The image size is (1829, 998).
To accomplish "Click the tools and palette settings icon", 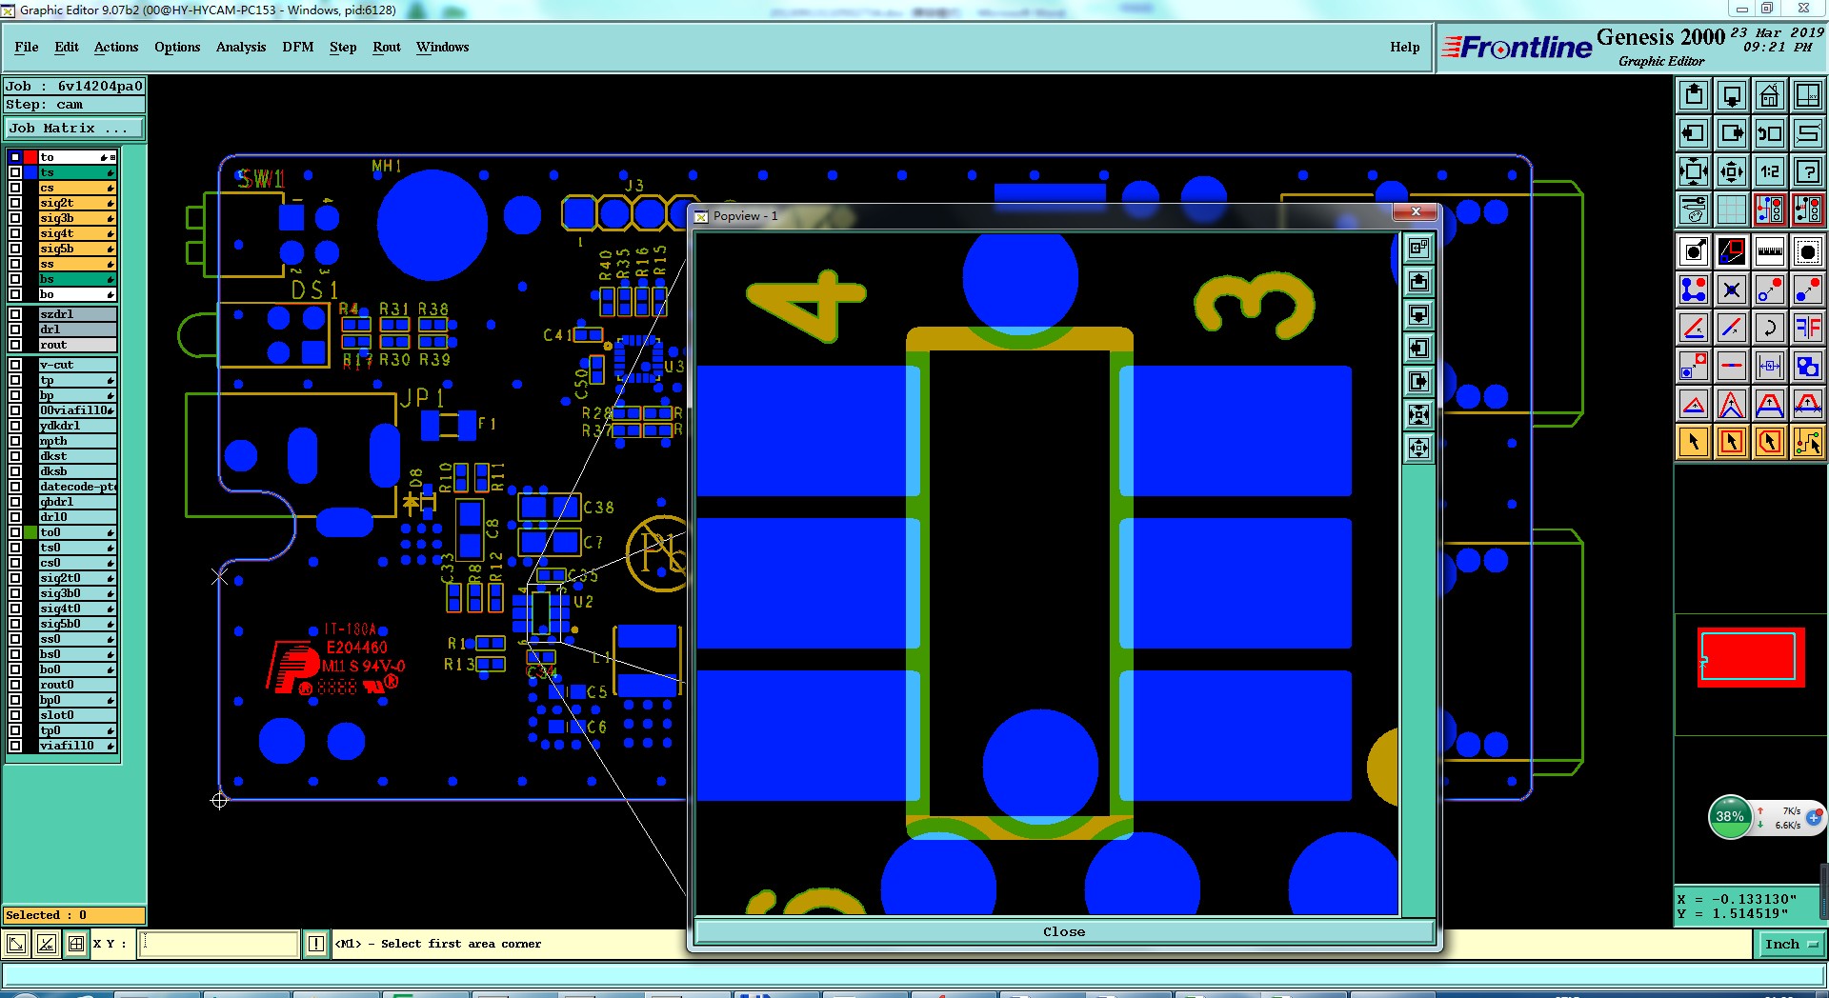I will [1694, 210].
